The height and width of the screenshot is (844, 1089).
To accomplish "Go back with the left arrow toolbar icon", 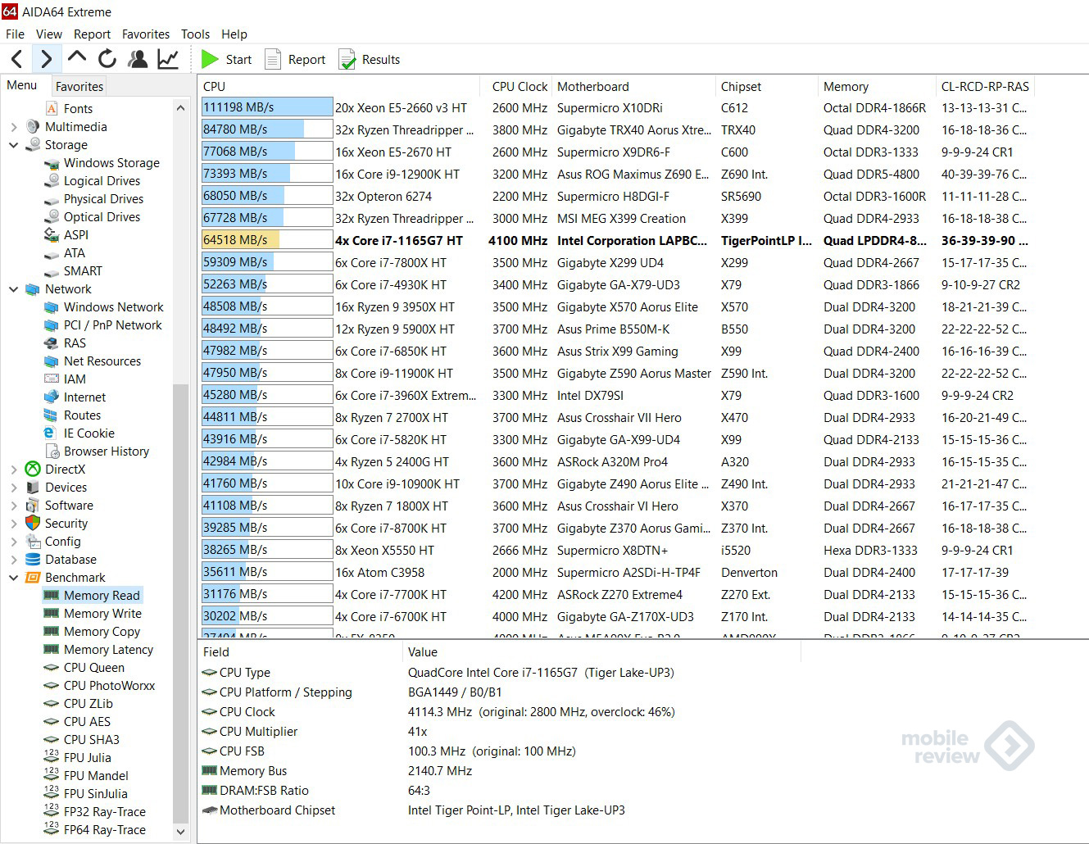I will (x=17, y=59).
